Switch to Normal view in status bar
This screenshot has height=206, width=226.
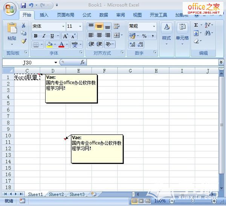coord(134,201)
